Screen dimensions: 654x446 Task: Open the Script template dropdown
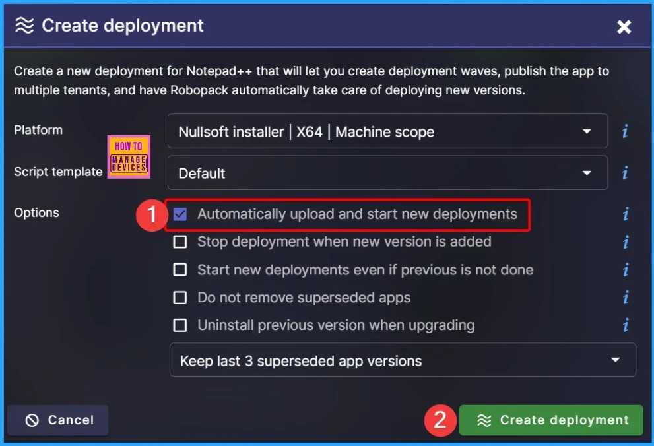coord(387,173)
